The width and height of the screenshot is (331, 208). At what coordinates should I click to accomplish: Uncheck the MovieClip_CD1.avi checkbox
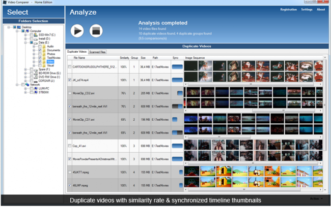70,119
